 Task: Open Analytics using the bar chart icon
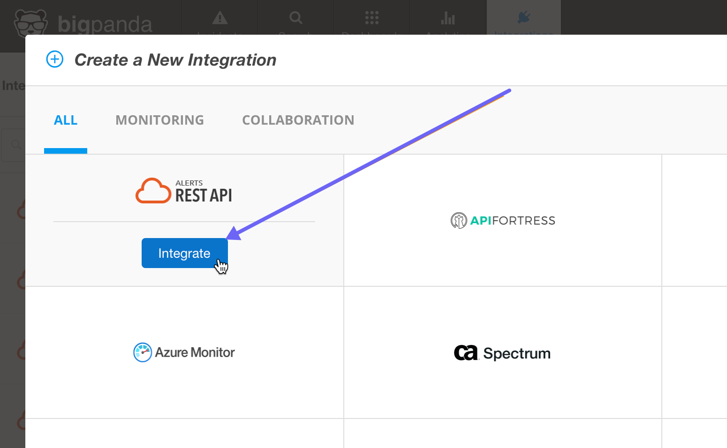tap(447, 18)
